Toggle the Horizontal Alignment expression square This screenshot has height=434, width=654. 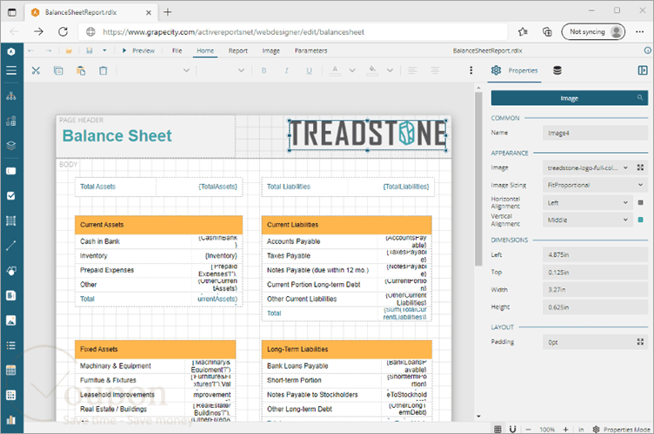641,202
